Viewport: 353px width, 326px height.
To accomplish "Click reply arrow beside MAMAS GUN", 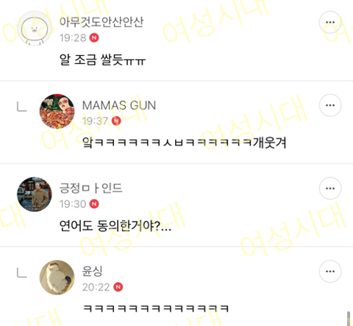I will pos(22,107).
